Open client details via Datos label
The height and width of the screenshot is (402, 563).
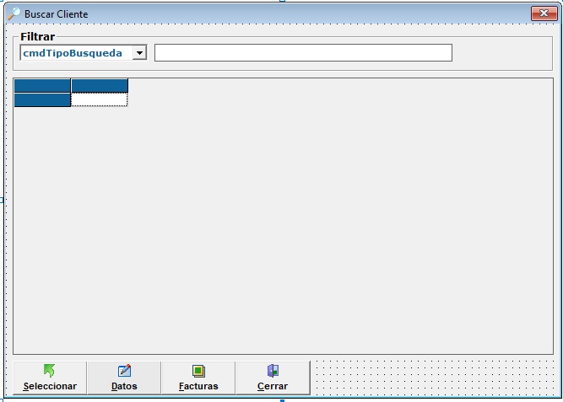click(124, 386)
